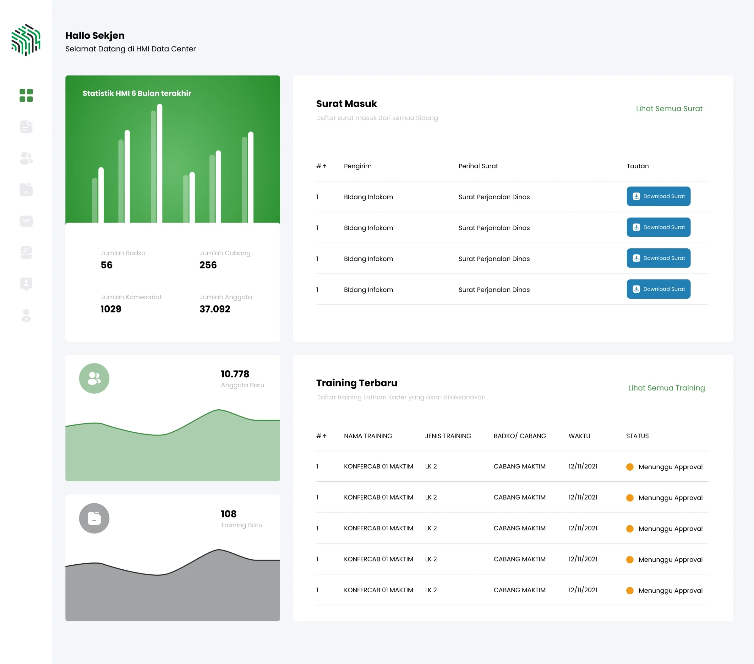The width and height of the screenshot is (754, 664).
Task: Sort Surat Masuk table by # column
Action: 321,166
